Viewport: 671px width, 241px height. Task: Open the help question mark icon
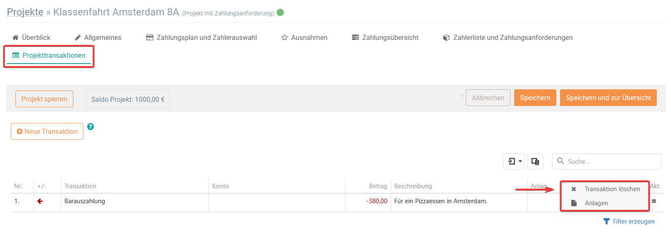pos(90,127)
